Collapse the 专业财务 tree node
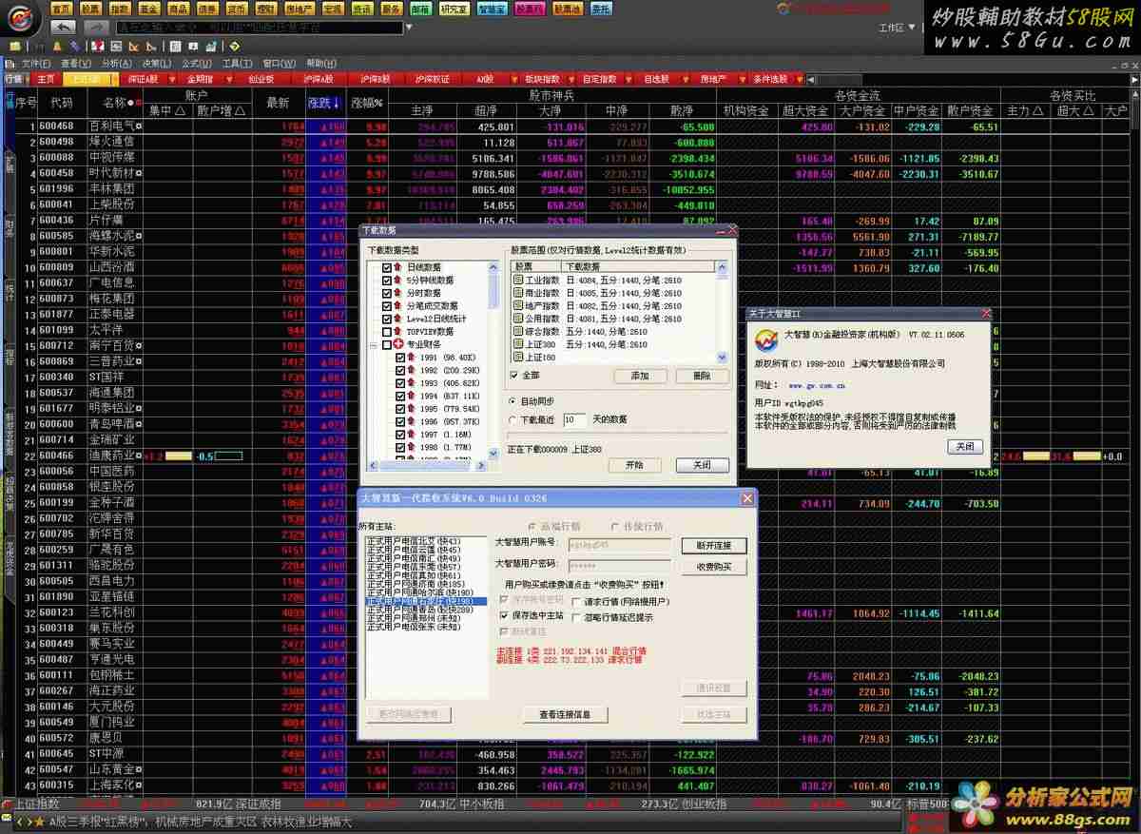This screenshot has width=1141, height=834. click(374, 345)
